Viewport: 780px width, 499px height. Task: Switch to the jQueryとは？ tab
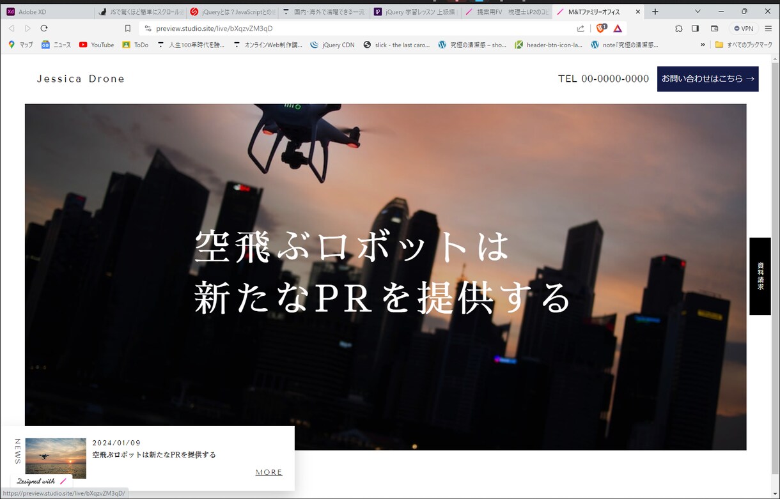click(232, 12)
